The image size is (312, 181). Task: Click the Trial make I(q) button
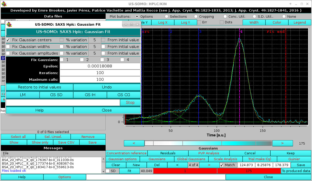(260, 159)
